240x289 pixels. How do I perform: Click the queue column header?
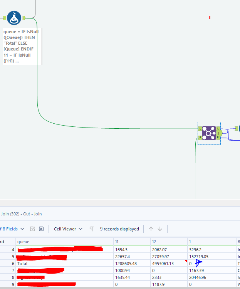tap(65, 242)
